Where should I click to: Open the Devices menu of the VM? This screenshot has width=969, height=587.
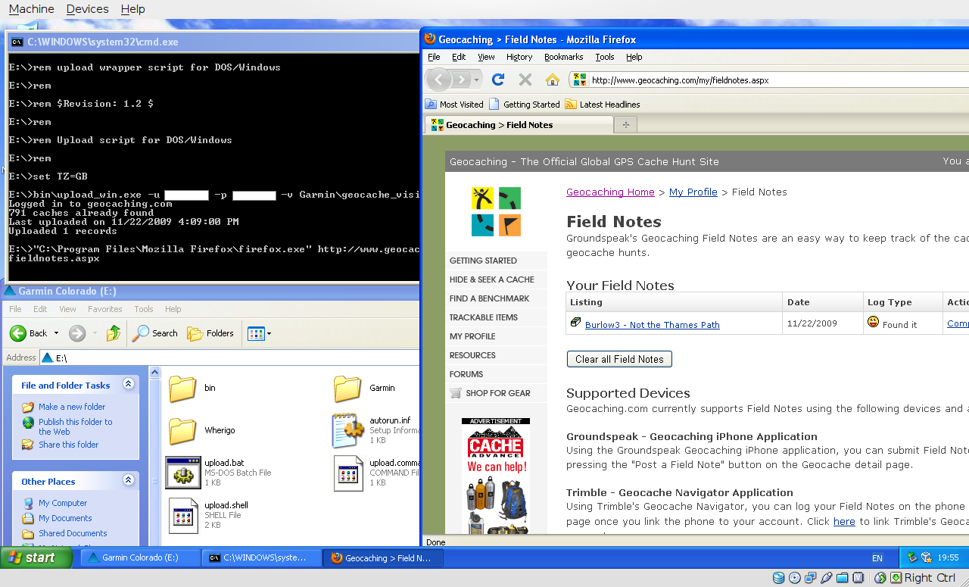(x=87, y=9)
